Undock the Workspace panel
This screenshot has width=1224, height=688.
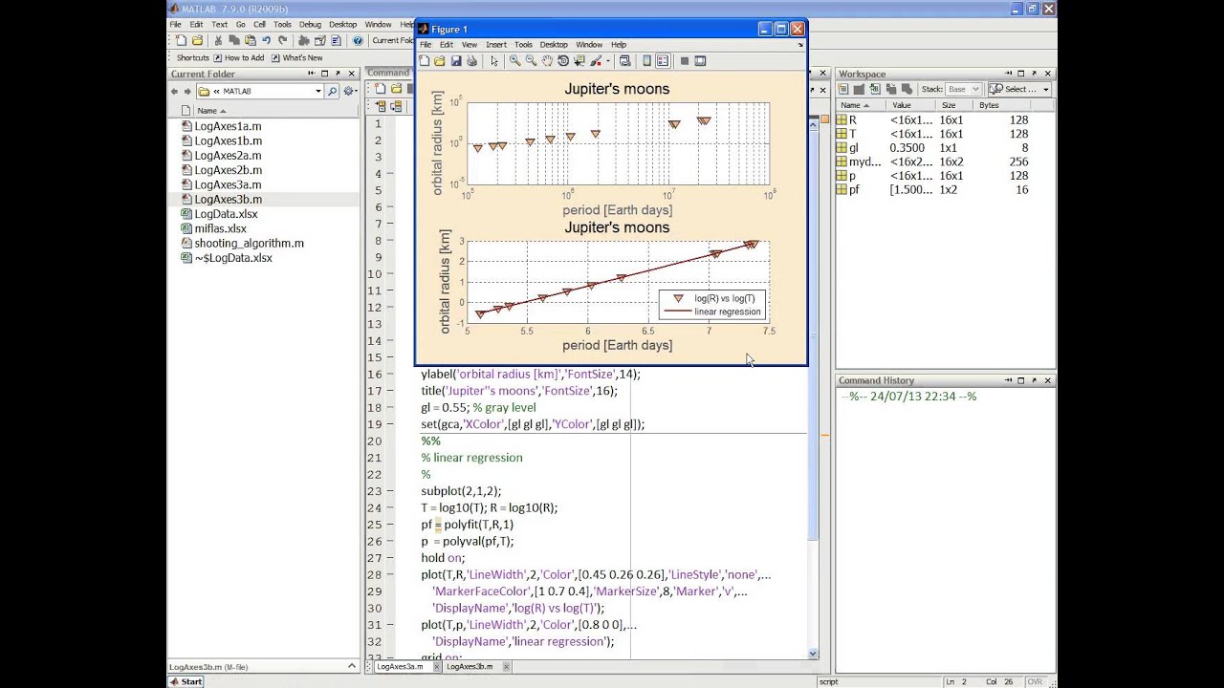point(1035,74)
